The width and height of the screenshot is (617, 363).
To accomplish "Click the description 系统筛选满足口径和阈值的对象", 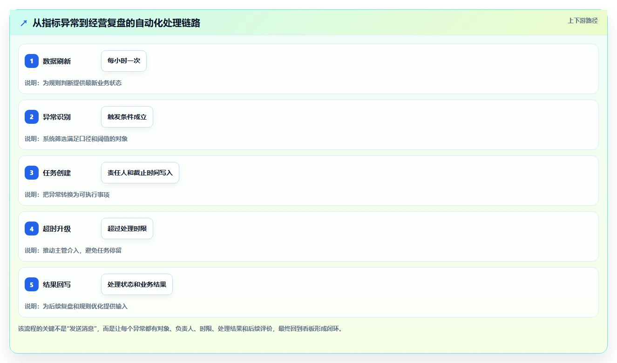I will 85,139.
